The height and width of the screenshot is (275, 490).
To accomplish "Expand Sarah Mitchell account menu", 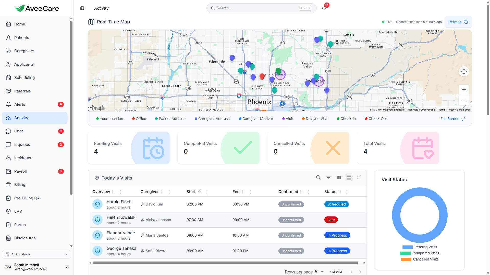I will pos(67,267).
